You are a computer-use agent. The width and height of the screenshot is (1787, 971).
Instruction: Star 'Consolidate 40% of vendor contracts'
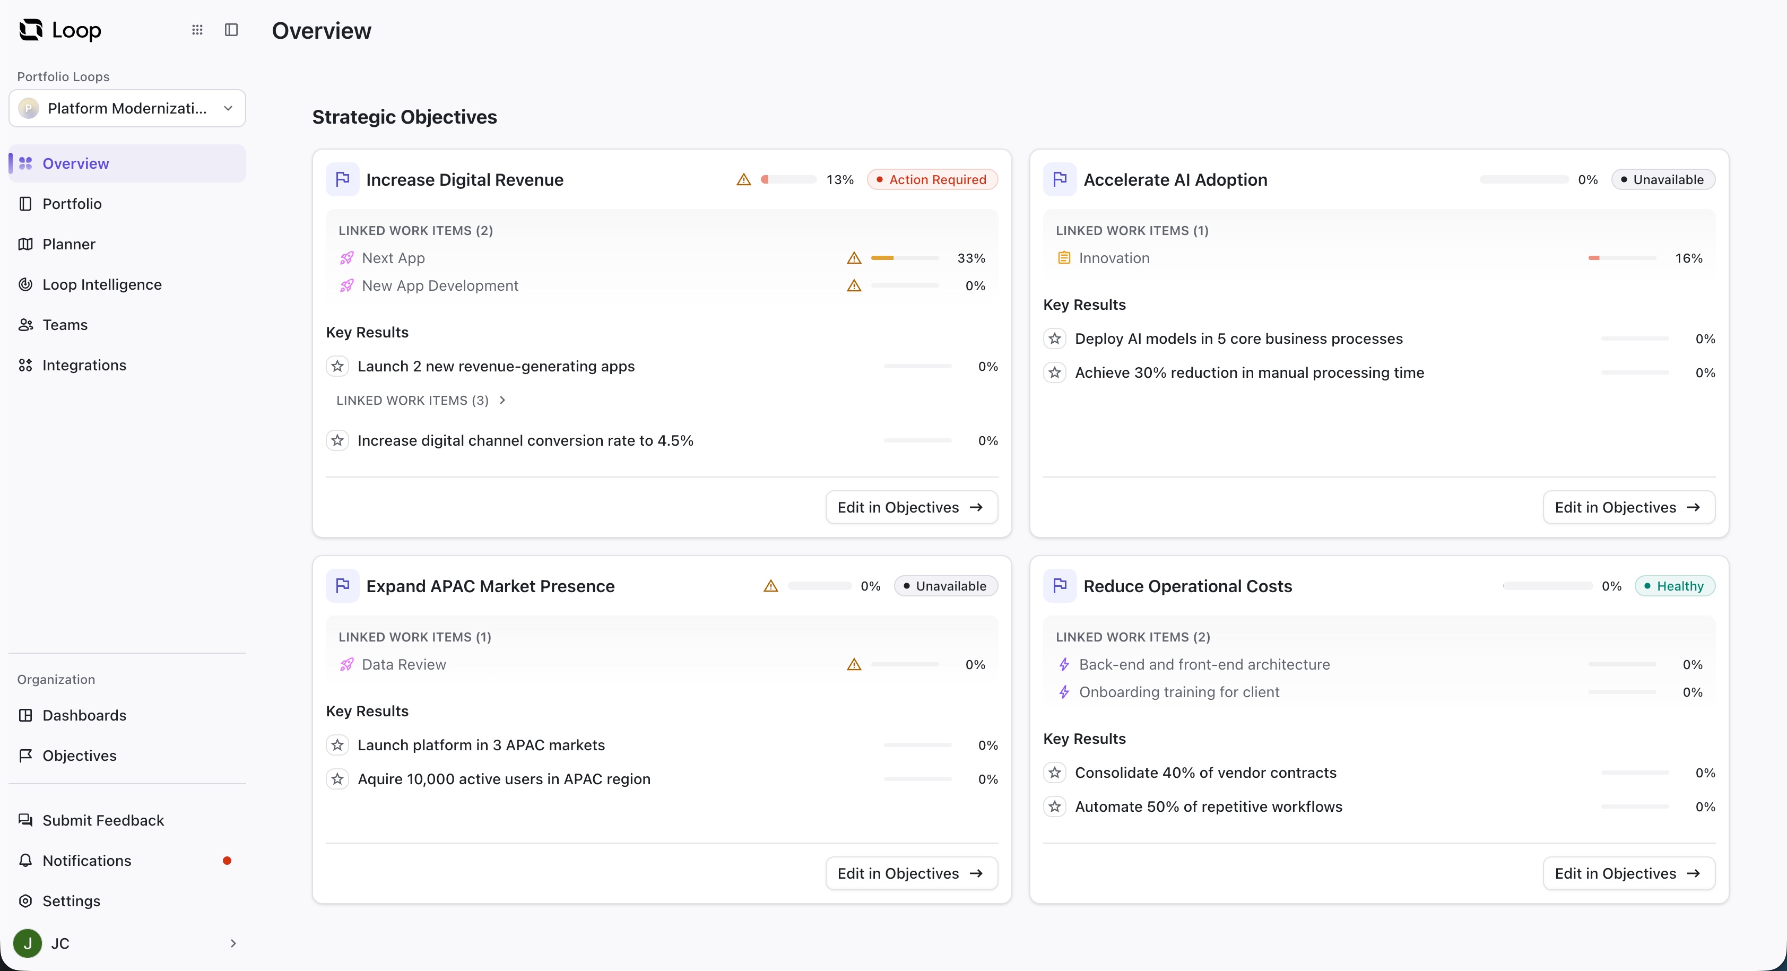tap(1055, 773)
